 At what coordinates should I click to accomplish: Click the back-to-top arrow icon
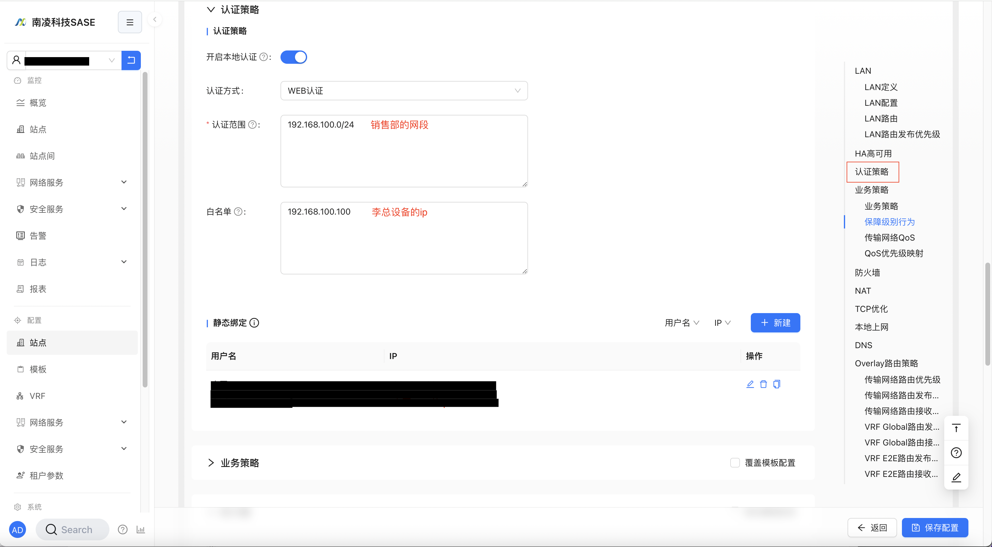956,428
